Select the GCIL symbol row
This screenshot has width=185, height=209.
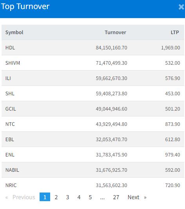93,109
